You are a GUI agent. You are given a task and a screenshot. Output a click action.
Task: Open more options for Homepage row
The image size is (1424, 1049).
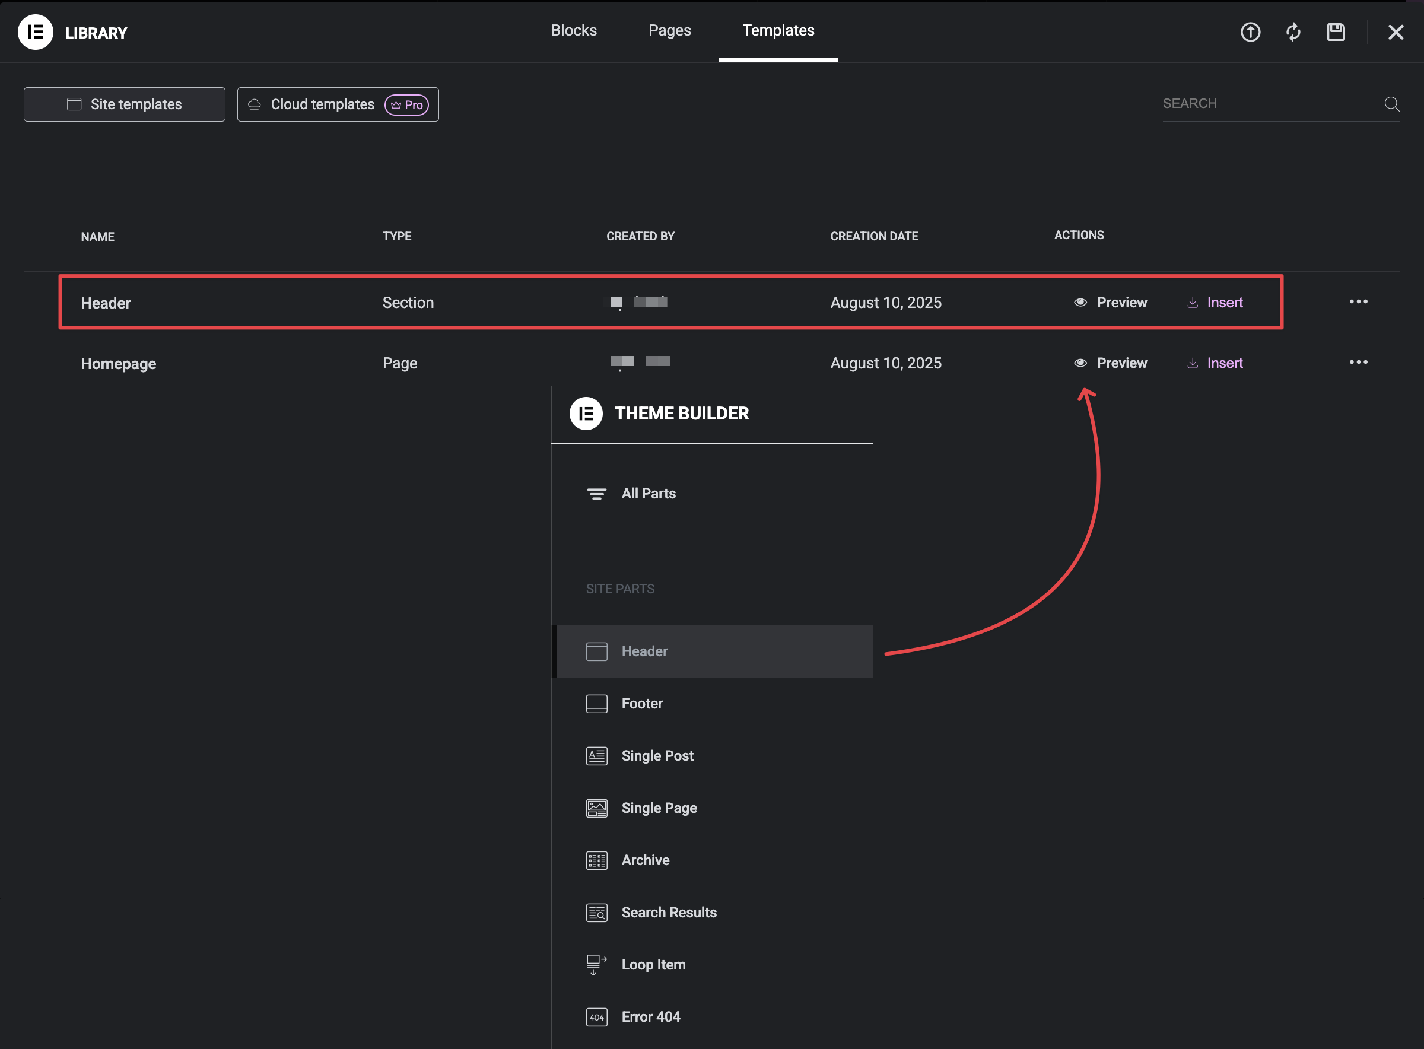pyautogui.click(x=1358, y=362)
